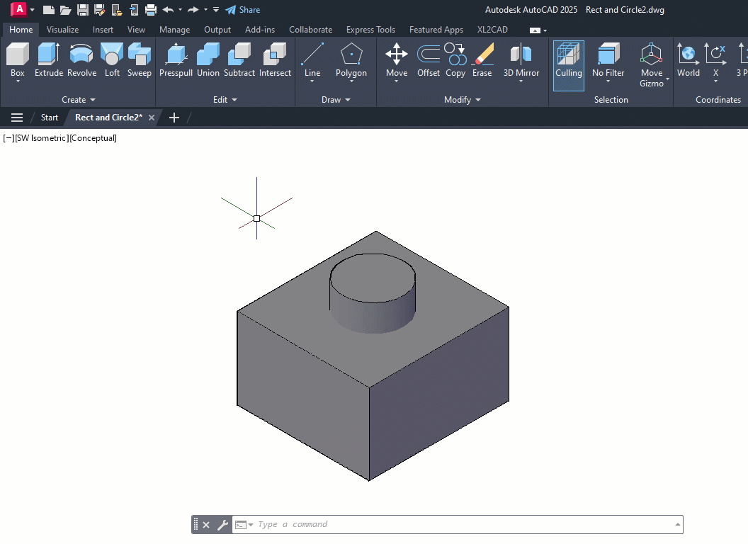Choose the Union solid edit tool
Image resolution: width=748 pixels, height=544 pixels.
[208, 59]
